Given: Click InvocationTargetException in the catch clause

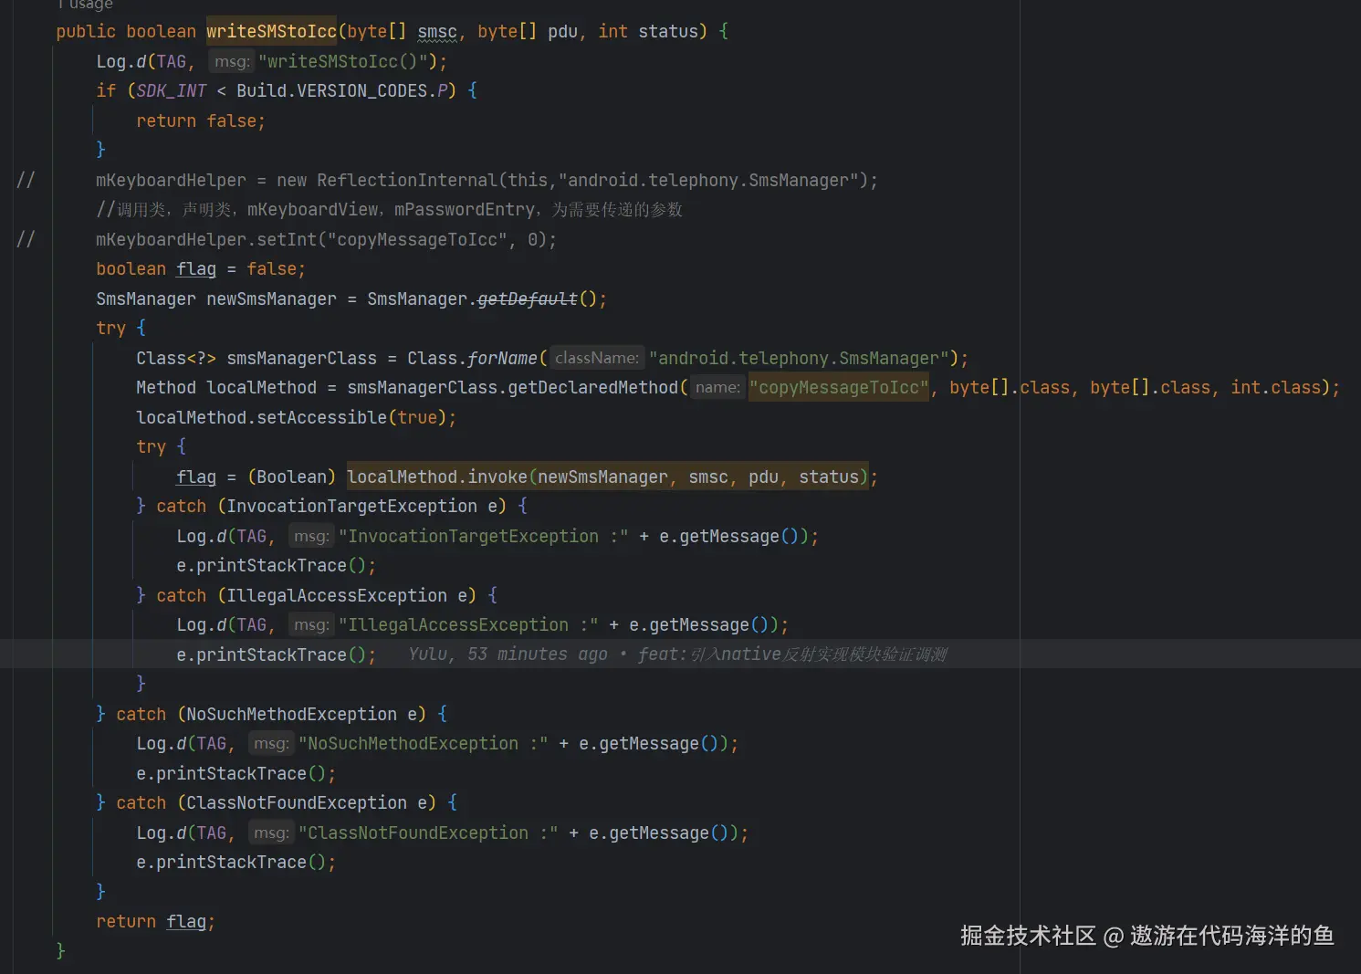Looking at the screenshot, I should (351, 507).
